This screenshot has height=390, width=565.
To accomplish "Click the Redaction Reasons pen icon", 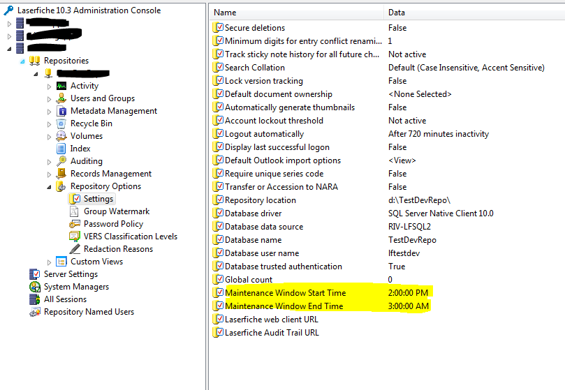I will [75, 249].
